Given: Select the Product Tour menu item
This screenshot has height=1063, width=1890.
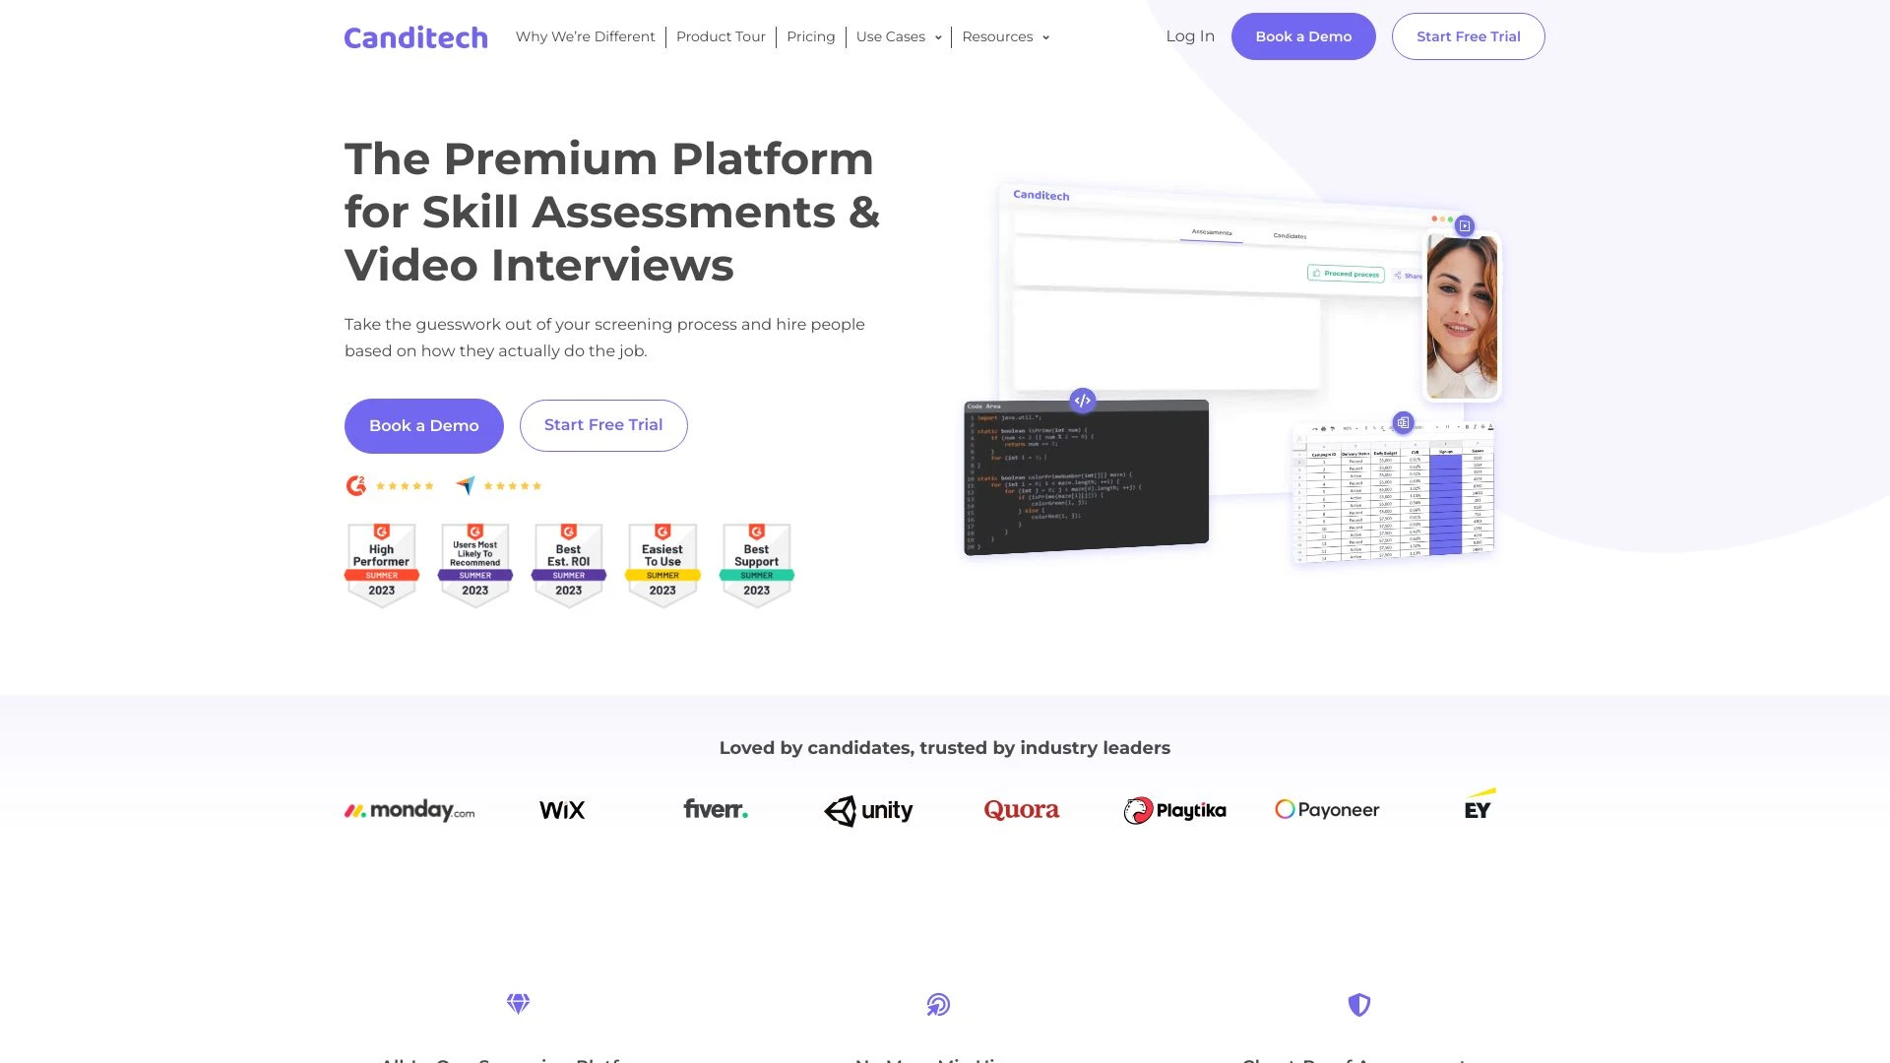Looking at the screenshot, I should 721,36.
